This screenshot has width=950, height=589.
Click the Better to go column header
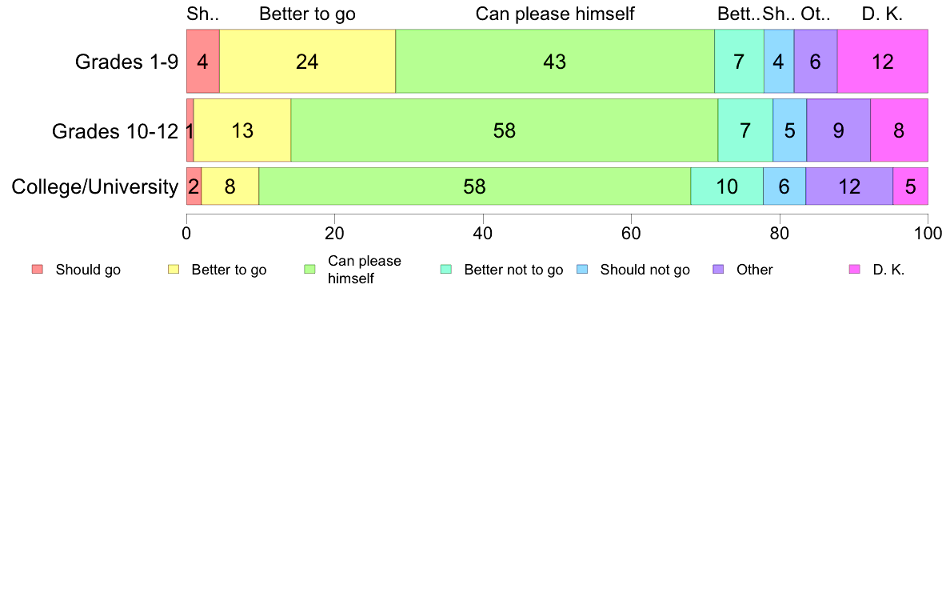coord(307,14)
